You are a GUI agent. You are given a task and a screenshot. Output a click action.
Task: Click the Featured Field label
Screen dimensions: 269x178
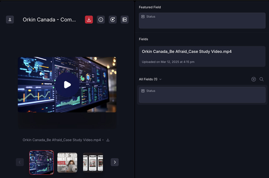[x=150, y=7]
